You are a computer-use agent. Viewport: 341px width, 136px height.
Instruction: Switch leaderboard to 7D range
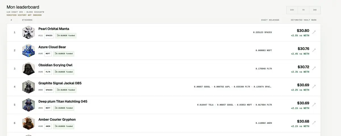click(x=303, y=10)
